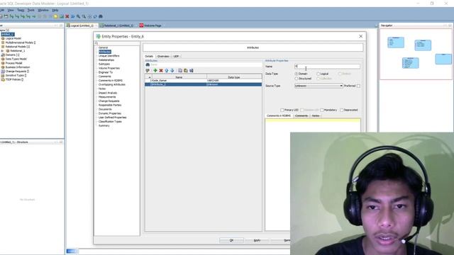Image resolution: width=454 pixels, height=255 pixels.
Task: Select General in properties tree
Action: 103,47
